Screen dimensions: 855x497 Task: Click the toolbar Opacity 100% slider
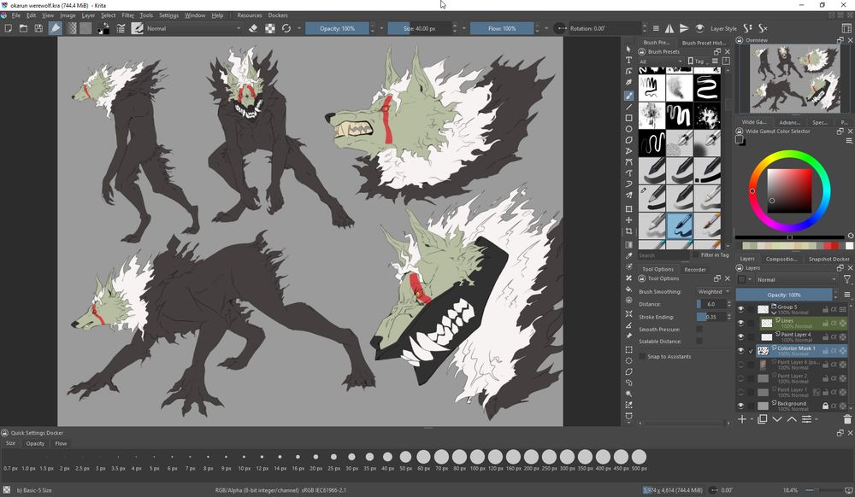coord(338,28)
